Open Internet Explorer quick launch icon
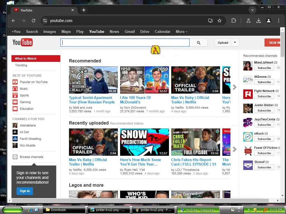The width and height of the screenshot is (286, 214). point(30,210)
